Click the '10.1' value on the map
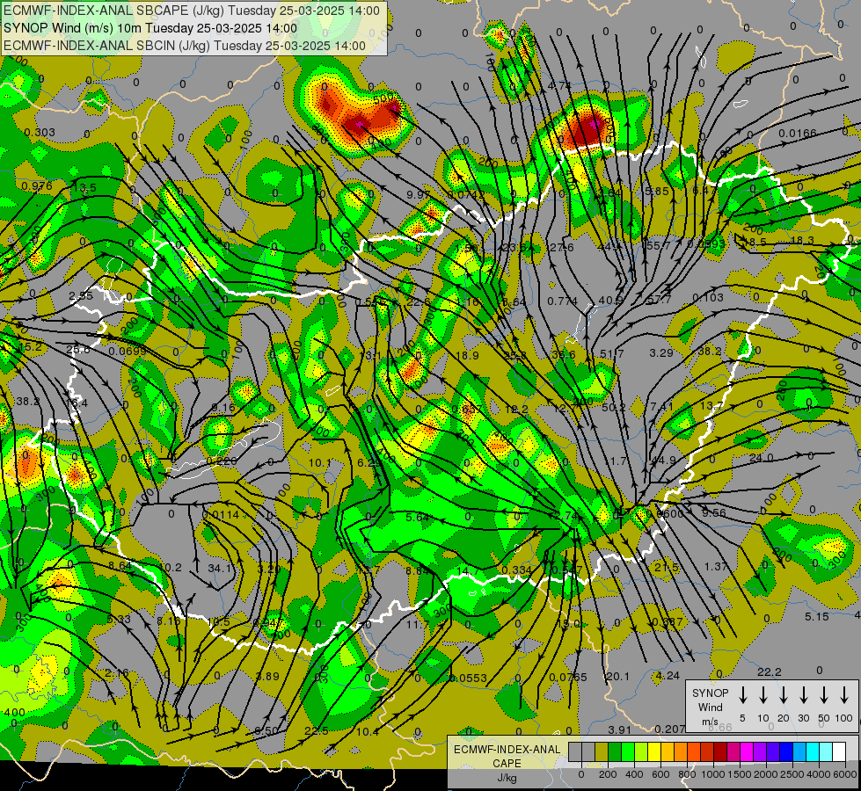This screenshot has height=791, width=861. pos(319,463)
